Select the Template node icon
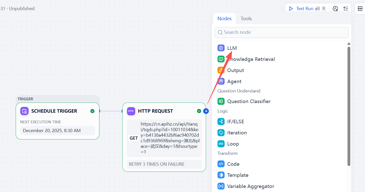The height and width of the screenshot is (192, 365). tap(221, 175)
